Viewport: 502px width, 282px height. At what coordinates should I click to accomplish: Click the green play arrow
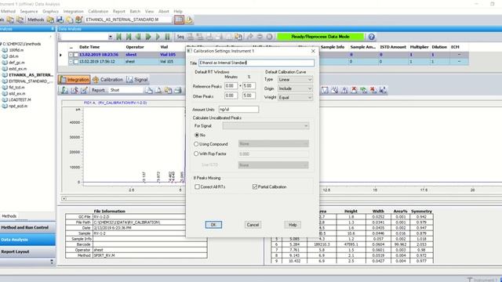[x=158, y=37]
